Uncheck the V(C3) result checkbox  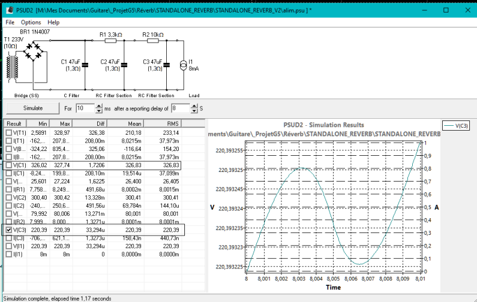click(x=8, y=229)
